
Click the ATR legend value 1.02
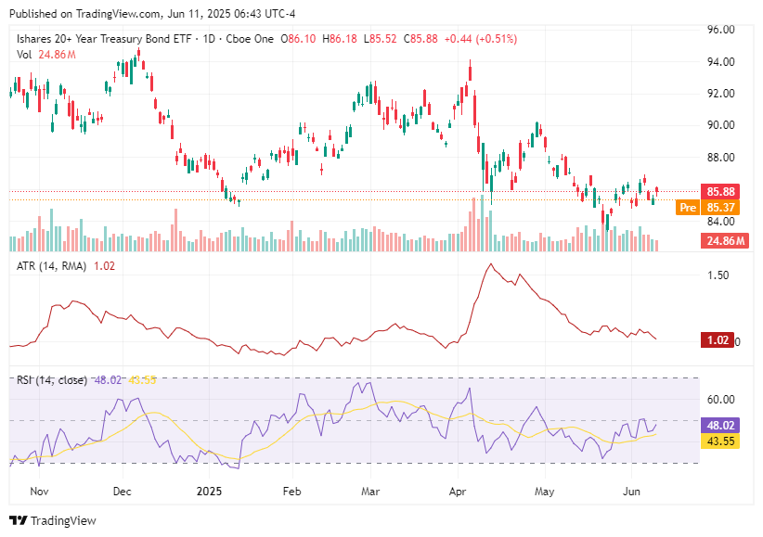tap(104, 266)
